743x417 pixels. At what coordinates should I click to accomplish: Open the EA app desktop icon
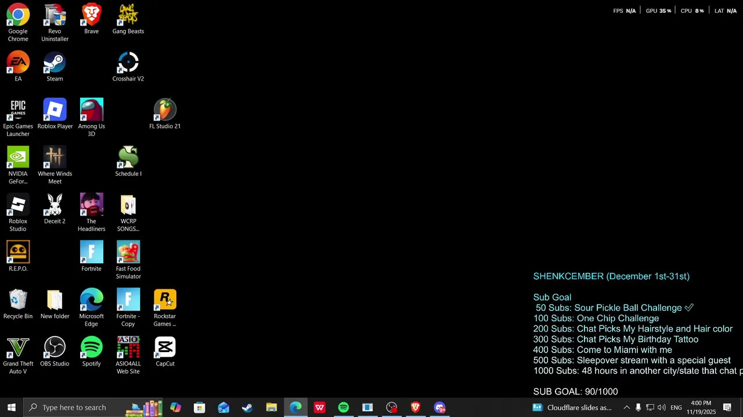tap(18, 67)
